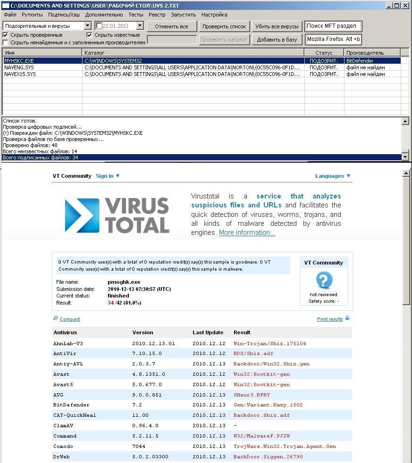This screenshot has height=463, width=412.
Task: Open the Languages dropdown
Action: tap(333, 176)
